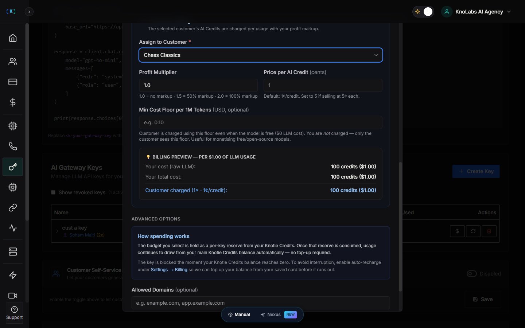Click the Allowed Domains input field
Viewport: 525px width, 328px height.
[261, 303]
